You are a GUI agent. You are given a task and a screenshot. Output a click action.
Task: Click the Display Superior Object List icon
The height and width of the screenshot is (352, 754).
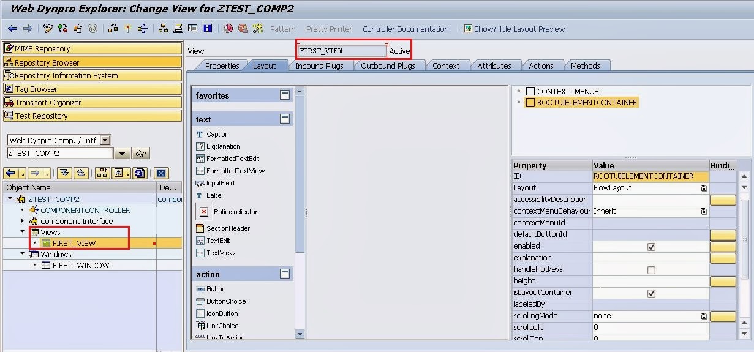tap(102, 173)
